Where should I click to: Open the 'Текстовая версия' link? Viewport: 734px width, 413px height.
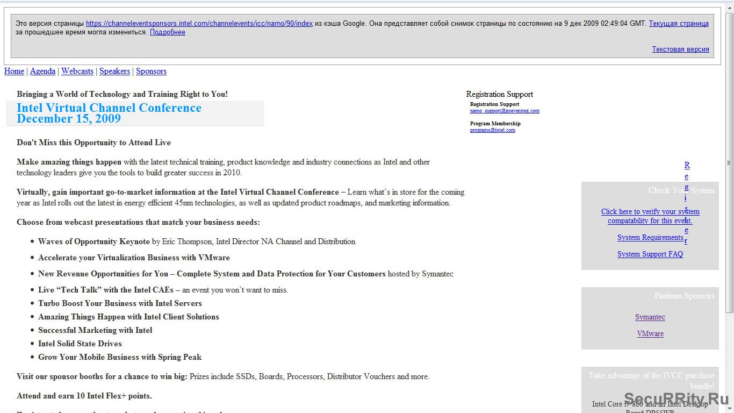[681, 49]
